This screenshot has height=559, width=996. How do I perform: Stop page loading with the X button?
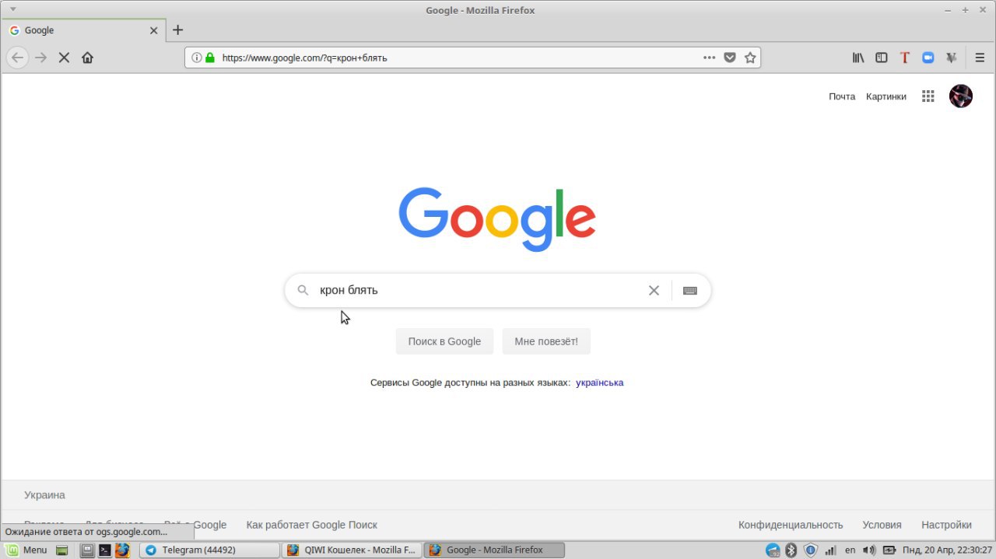click(x=64, y=58)
